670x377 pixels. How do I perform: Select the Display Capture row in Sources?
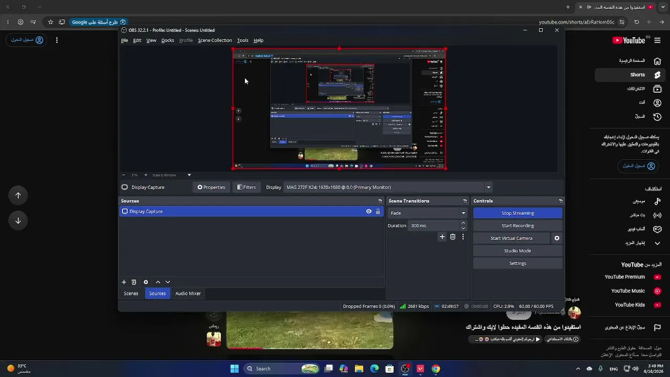(251, 212)
